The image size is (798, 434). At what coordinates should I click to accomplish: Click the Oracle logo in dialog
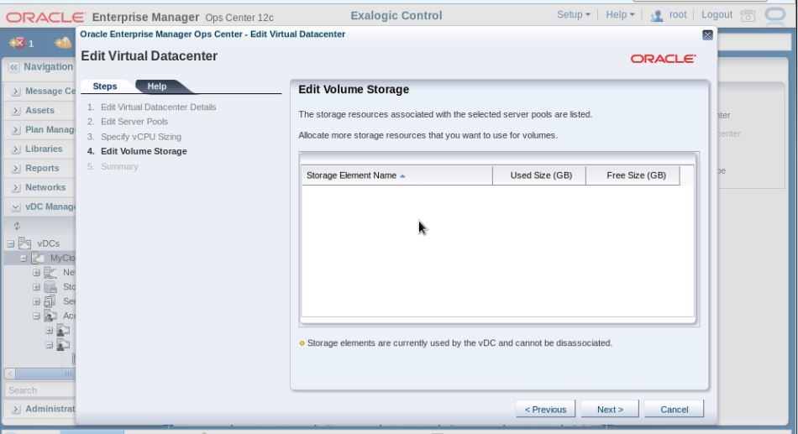coord(663,59)
